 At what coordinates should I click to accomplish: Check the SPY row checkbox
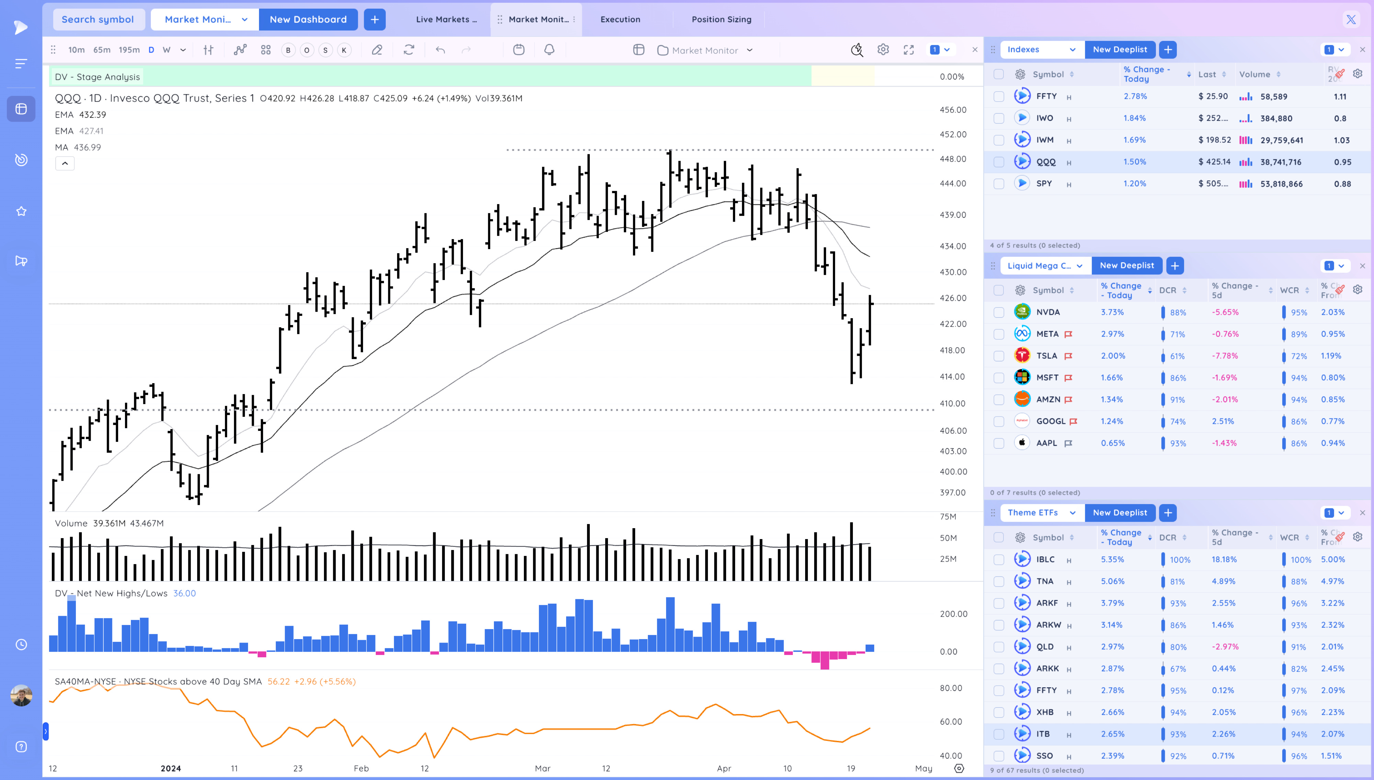coord(999,184)
